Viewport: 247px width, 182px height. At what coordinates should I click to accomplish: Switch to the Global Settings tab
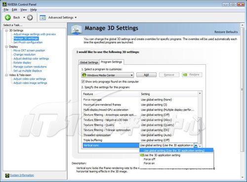[x=89, y=62]
